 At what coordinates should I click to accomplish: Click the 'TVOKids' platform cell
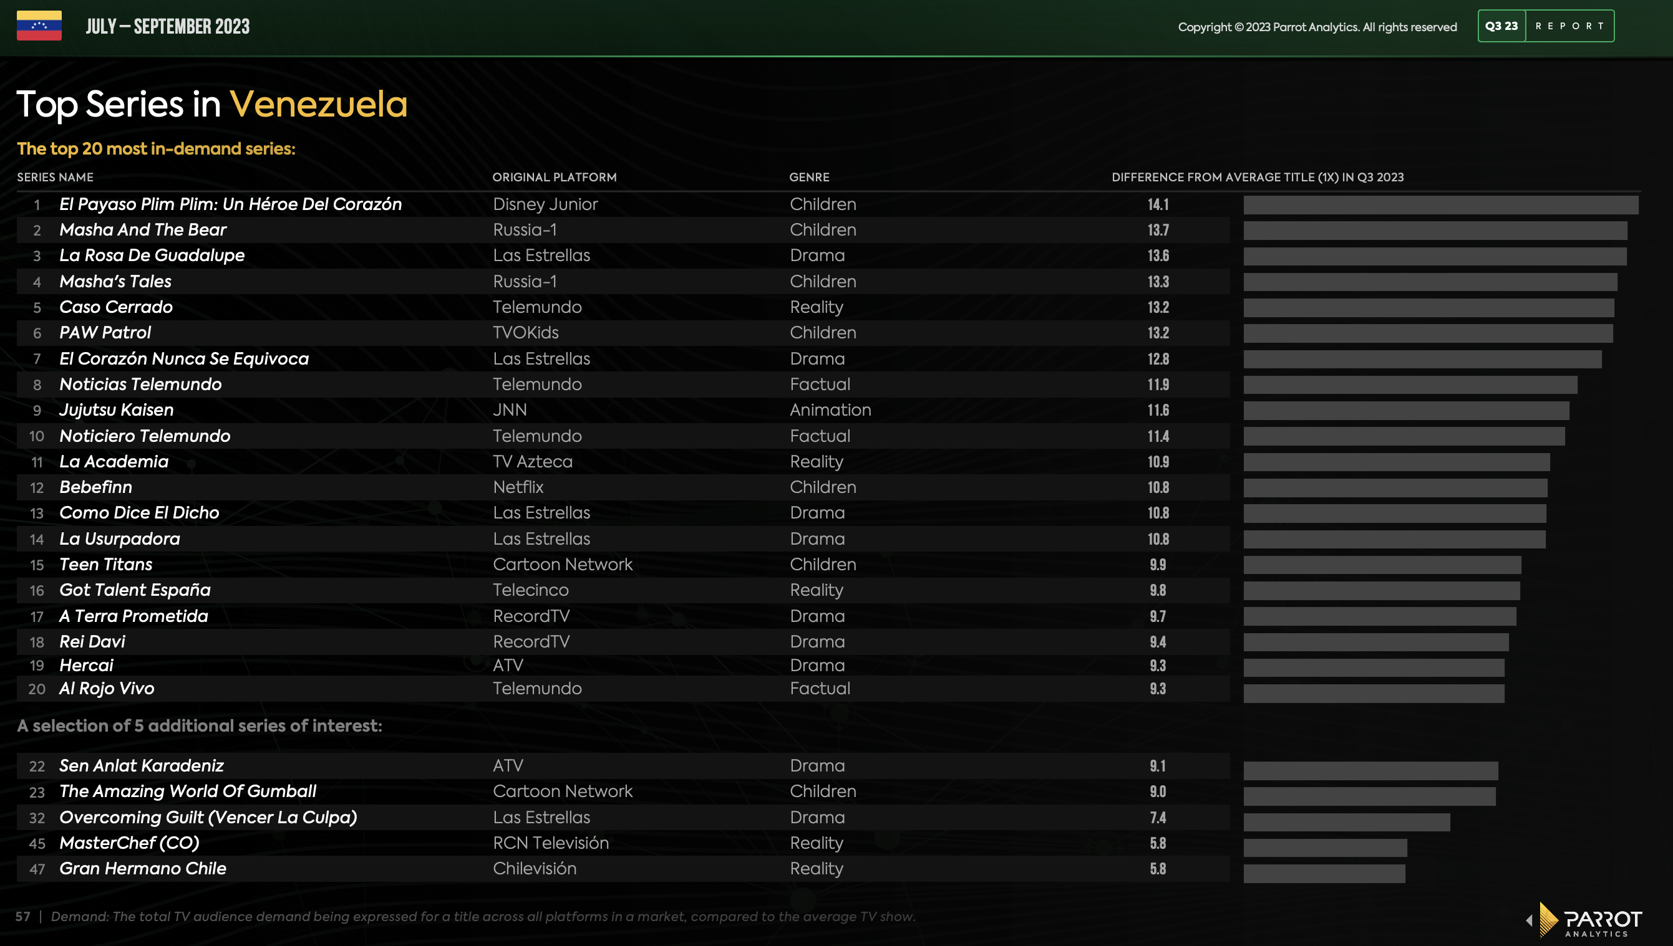pyautogui.click(x=525, y=333)
